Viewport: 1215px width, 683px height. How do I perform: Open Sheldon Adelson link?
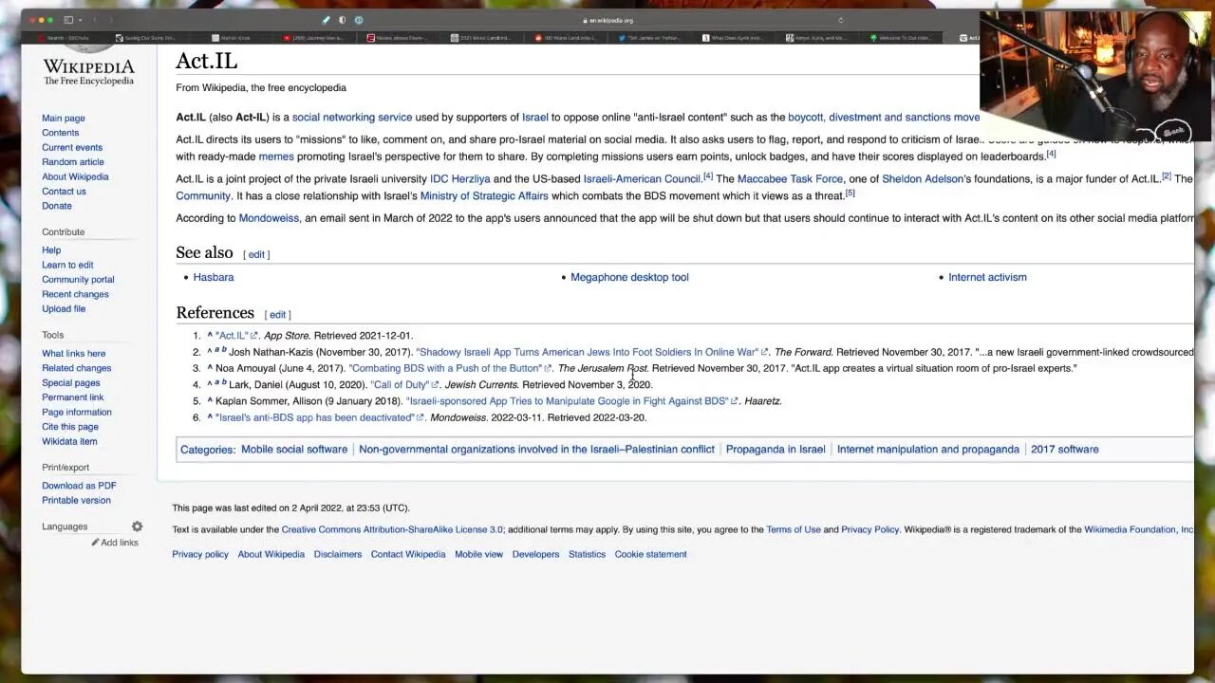[x=923, y=178]
